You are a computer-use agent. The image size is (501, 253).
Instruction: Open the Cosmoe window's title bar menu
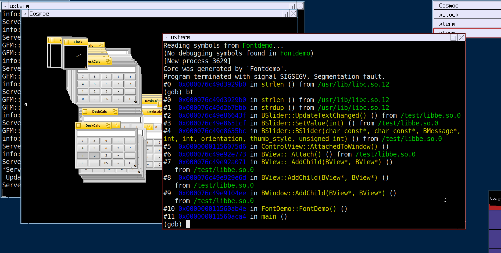coord(25,14)
